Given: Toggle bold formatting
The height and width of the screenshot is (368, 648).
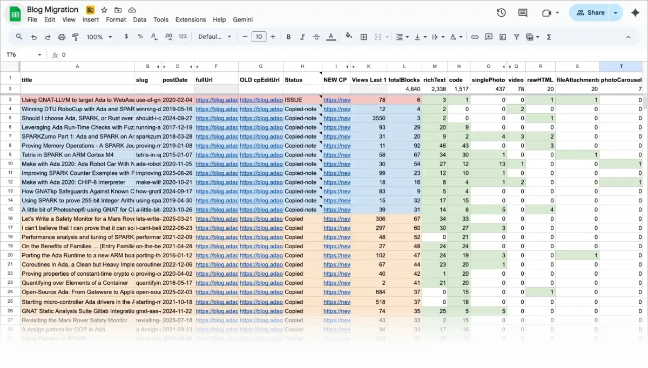Looking at the screenshot, I should [288, 37].
